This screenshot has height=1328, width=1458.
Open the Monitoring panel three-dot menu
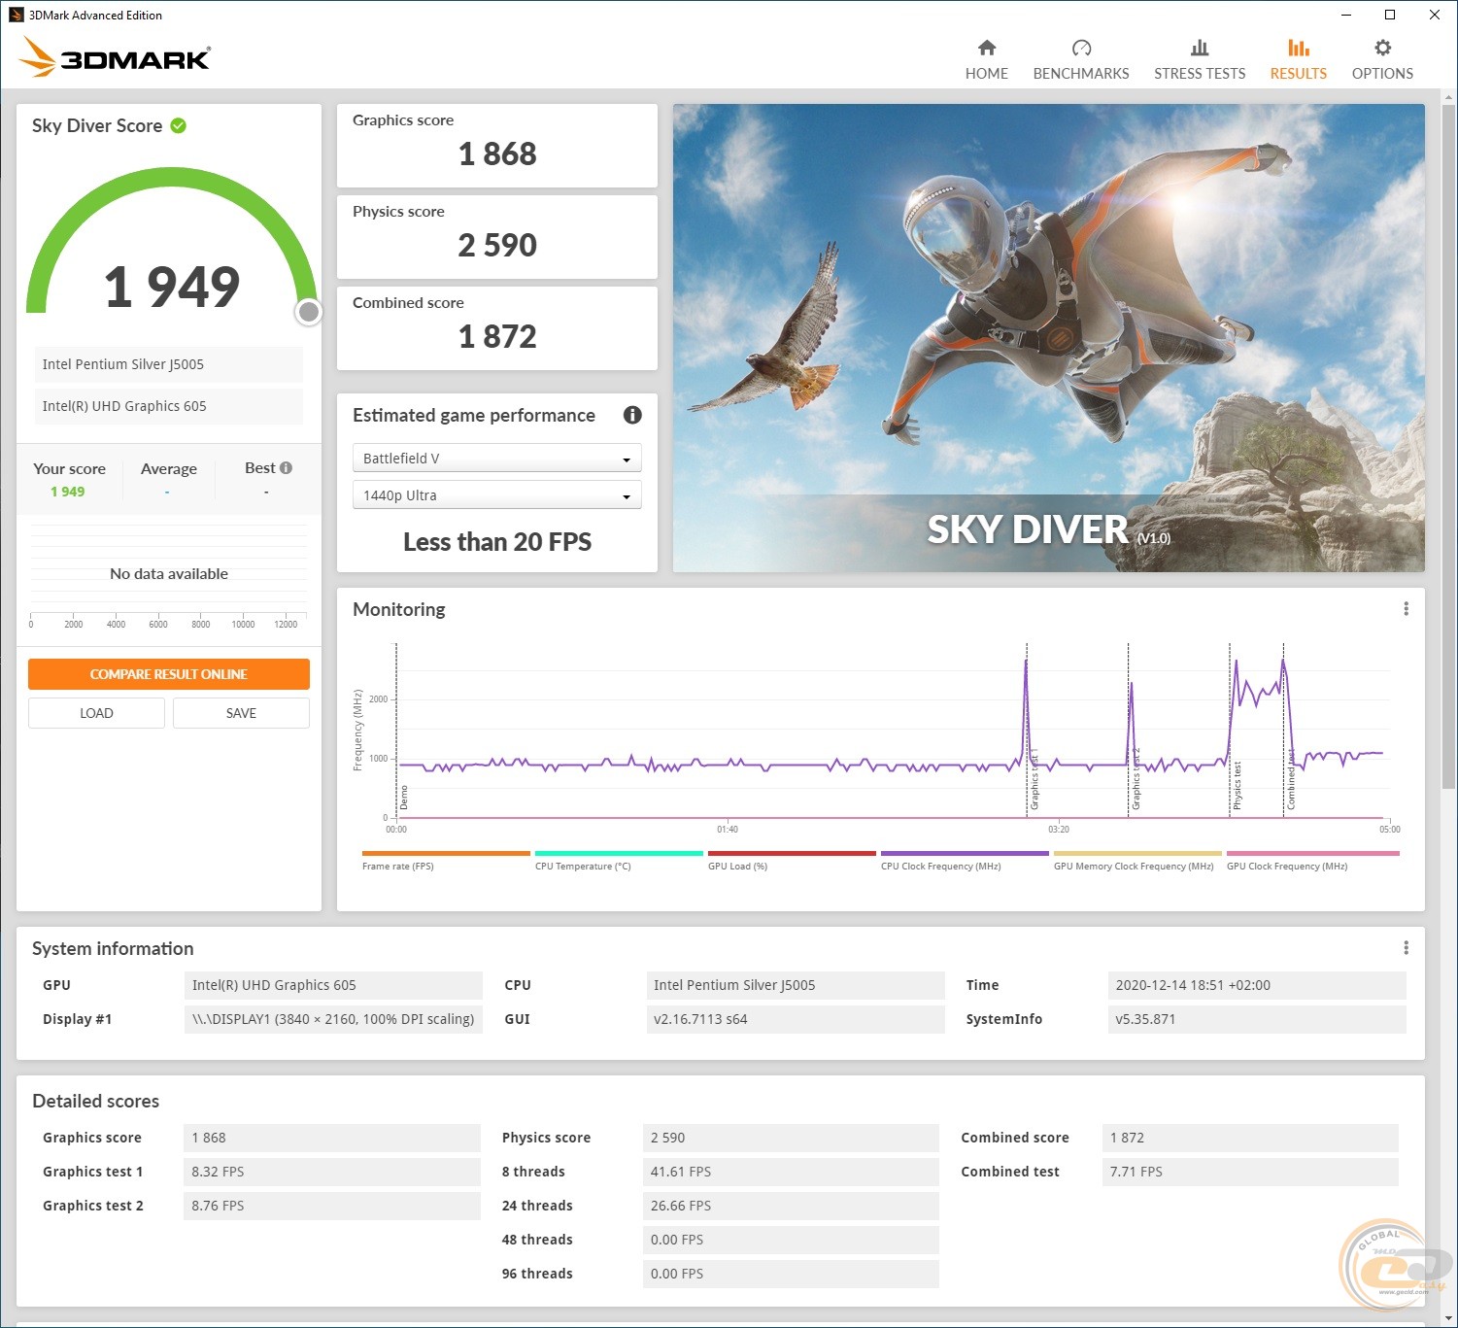pyautogui.click(x=1405, y=609)
